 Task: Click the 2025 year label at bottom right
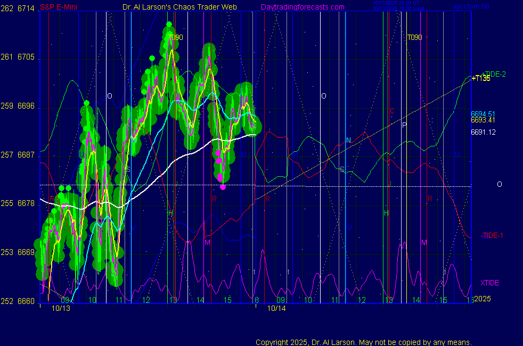[483, 299]
